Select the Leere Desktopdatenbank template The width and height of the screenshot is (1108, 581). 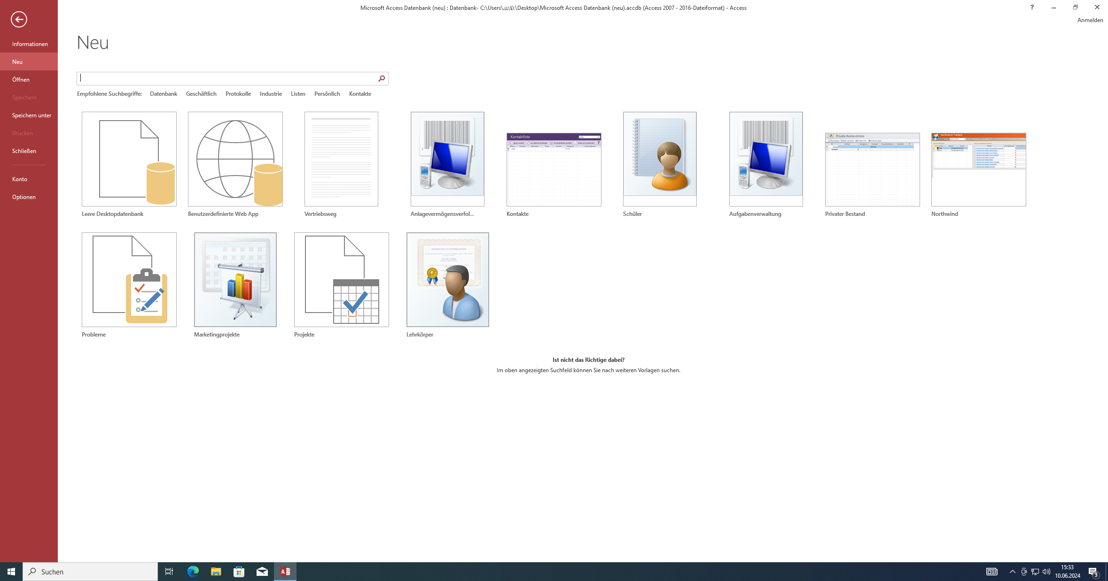tap(129, 159)
